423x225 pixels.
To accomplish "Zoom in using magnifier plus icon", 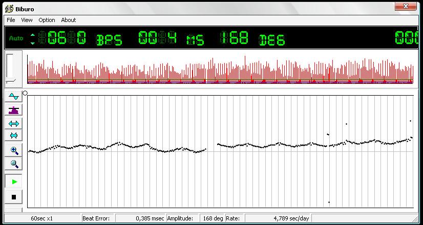I will click(14, 151).
